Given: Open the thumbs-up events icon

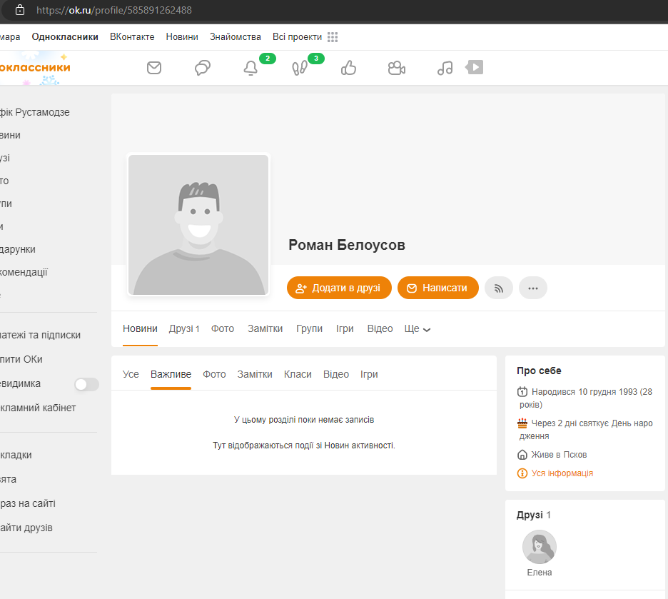Looking at the screenshot, I should point(348,68).
